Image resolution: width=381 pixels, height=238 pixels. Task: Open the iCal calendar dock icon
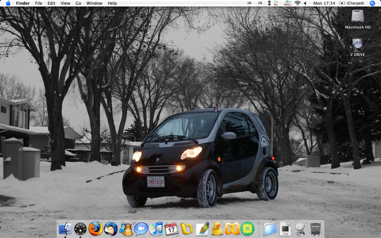point(171,229)
